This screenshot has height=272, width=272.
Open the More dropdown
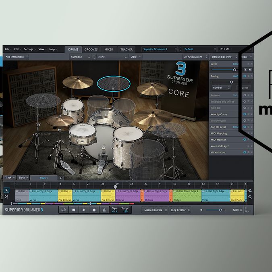tap(135, 57)
